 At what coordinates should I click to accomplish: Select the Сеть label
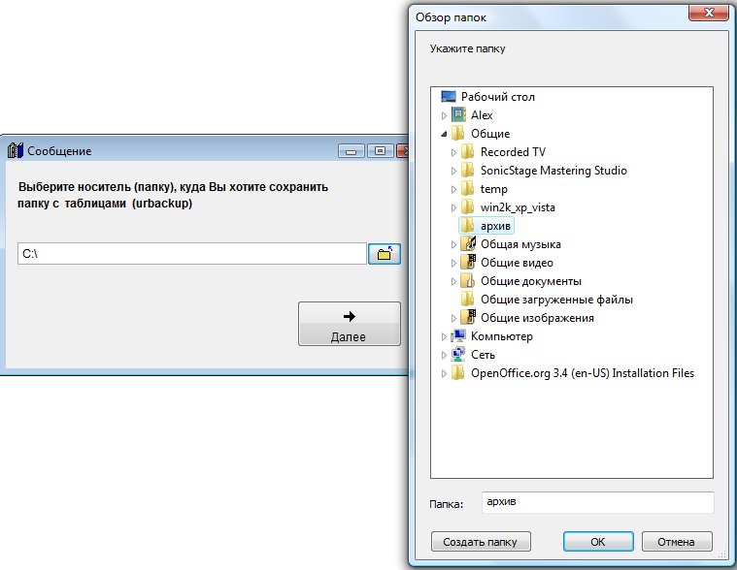pos(483,354)
